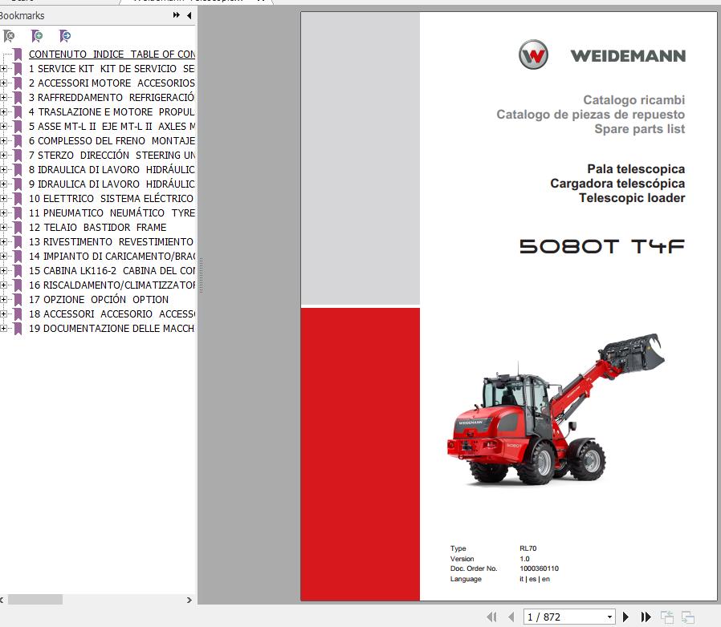Select the 8 IDRAULICA DI LAVORO bookmark
This screenshot has width=721, height=627.
(112, 169)
